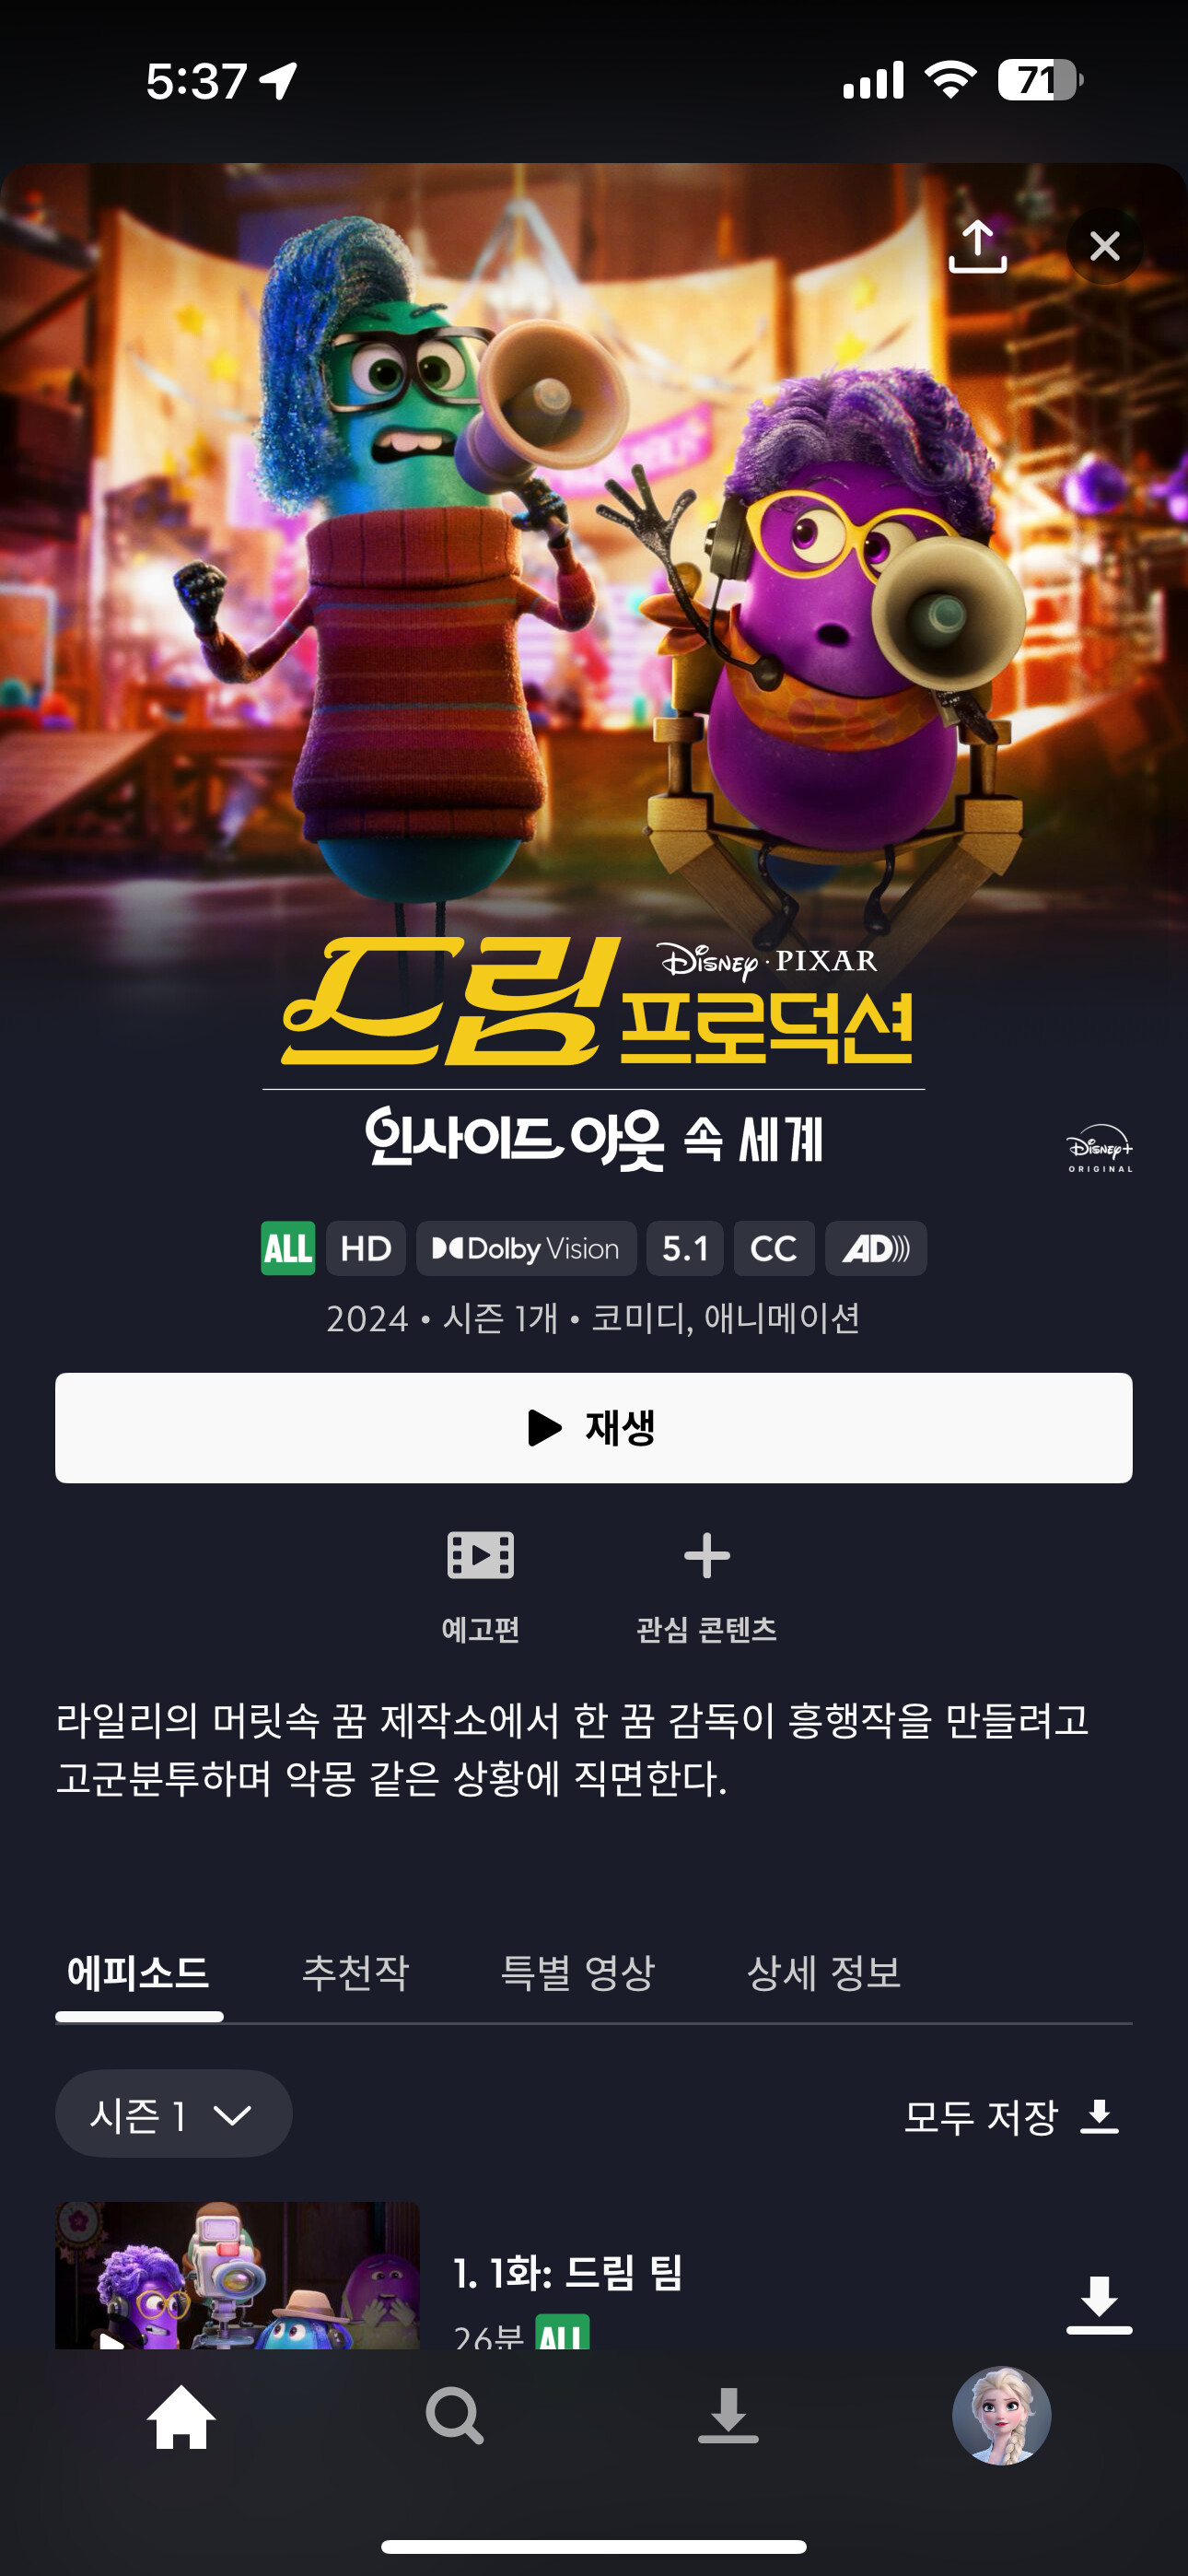Screen dimensions: 1188x2576
Task: Tap the Dolby Vision badge
Action: pos(526,1248)
